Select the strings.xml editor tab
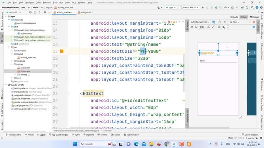264x148 pixels. 86,12
